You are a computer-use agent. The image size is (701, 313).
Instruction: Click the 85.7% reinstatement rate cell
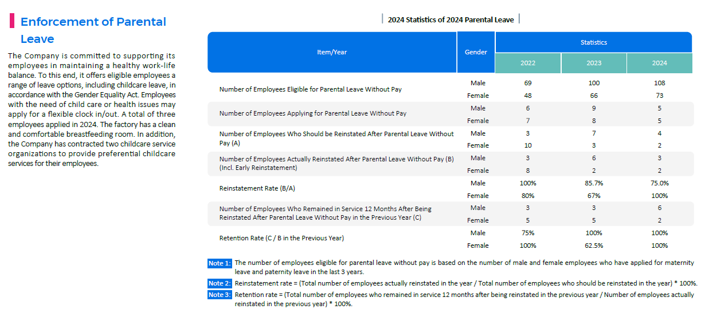[x=594, y=183]
